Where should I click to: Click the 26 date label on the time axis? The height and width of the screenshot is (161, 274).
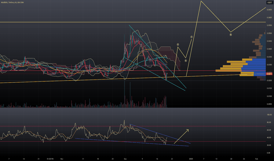(x=244, y=159)
